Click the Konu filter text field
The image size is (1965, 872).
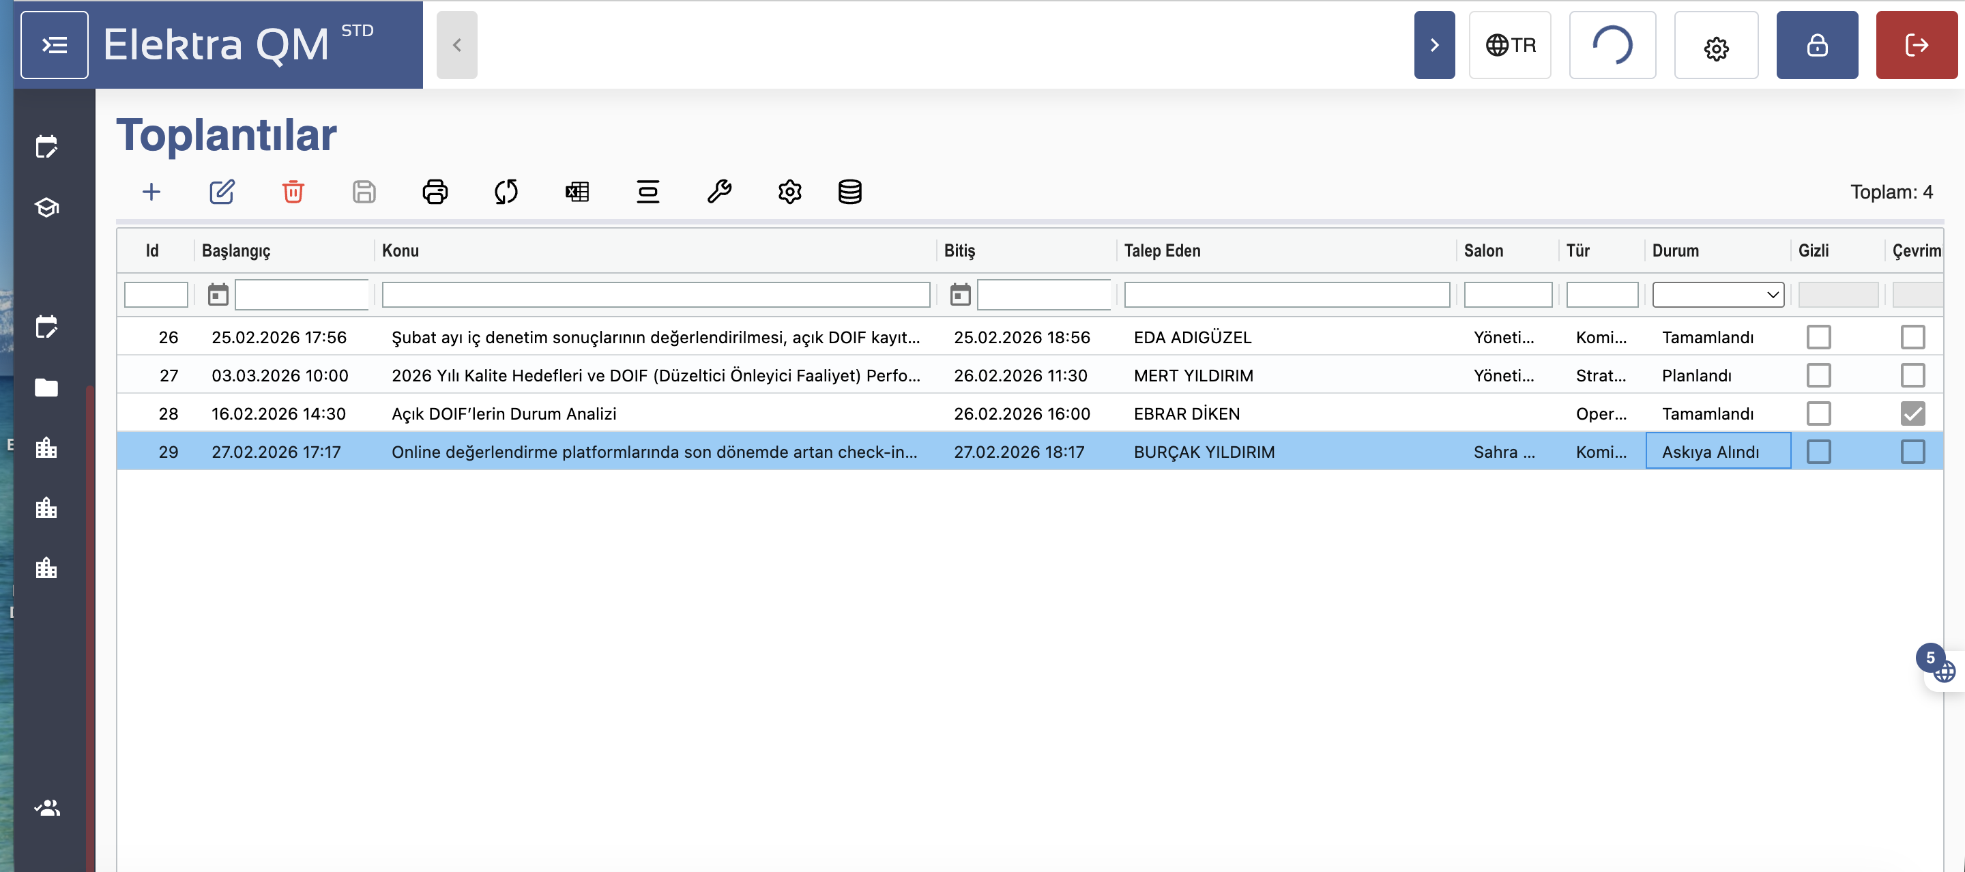pyautogui.click(x=654, y=295)
